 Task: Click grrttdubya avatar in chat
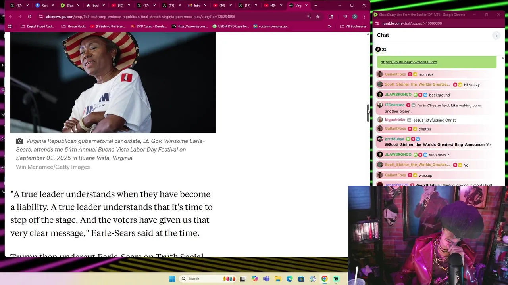380,139
